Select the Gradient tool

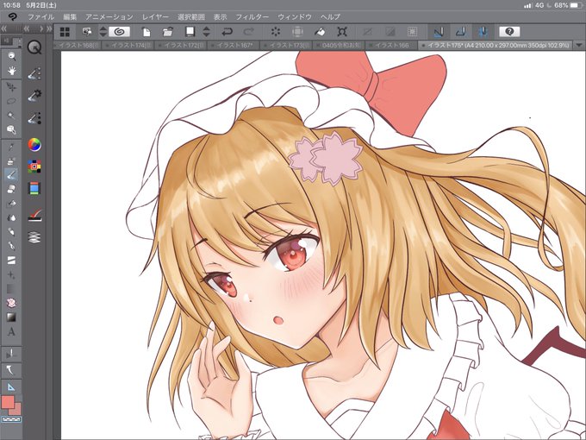coord(11,317)
